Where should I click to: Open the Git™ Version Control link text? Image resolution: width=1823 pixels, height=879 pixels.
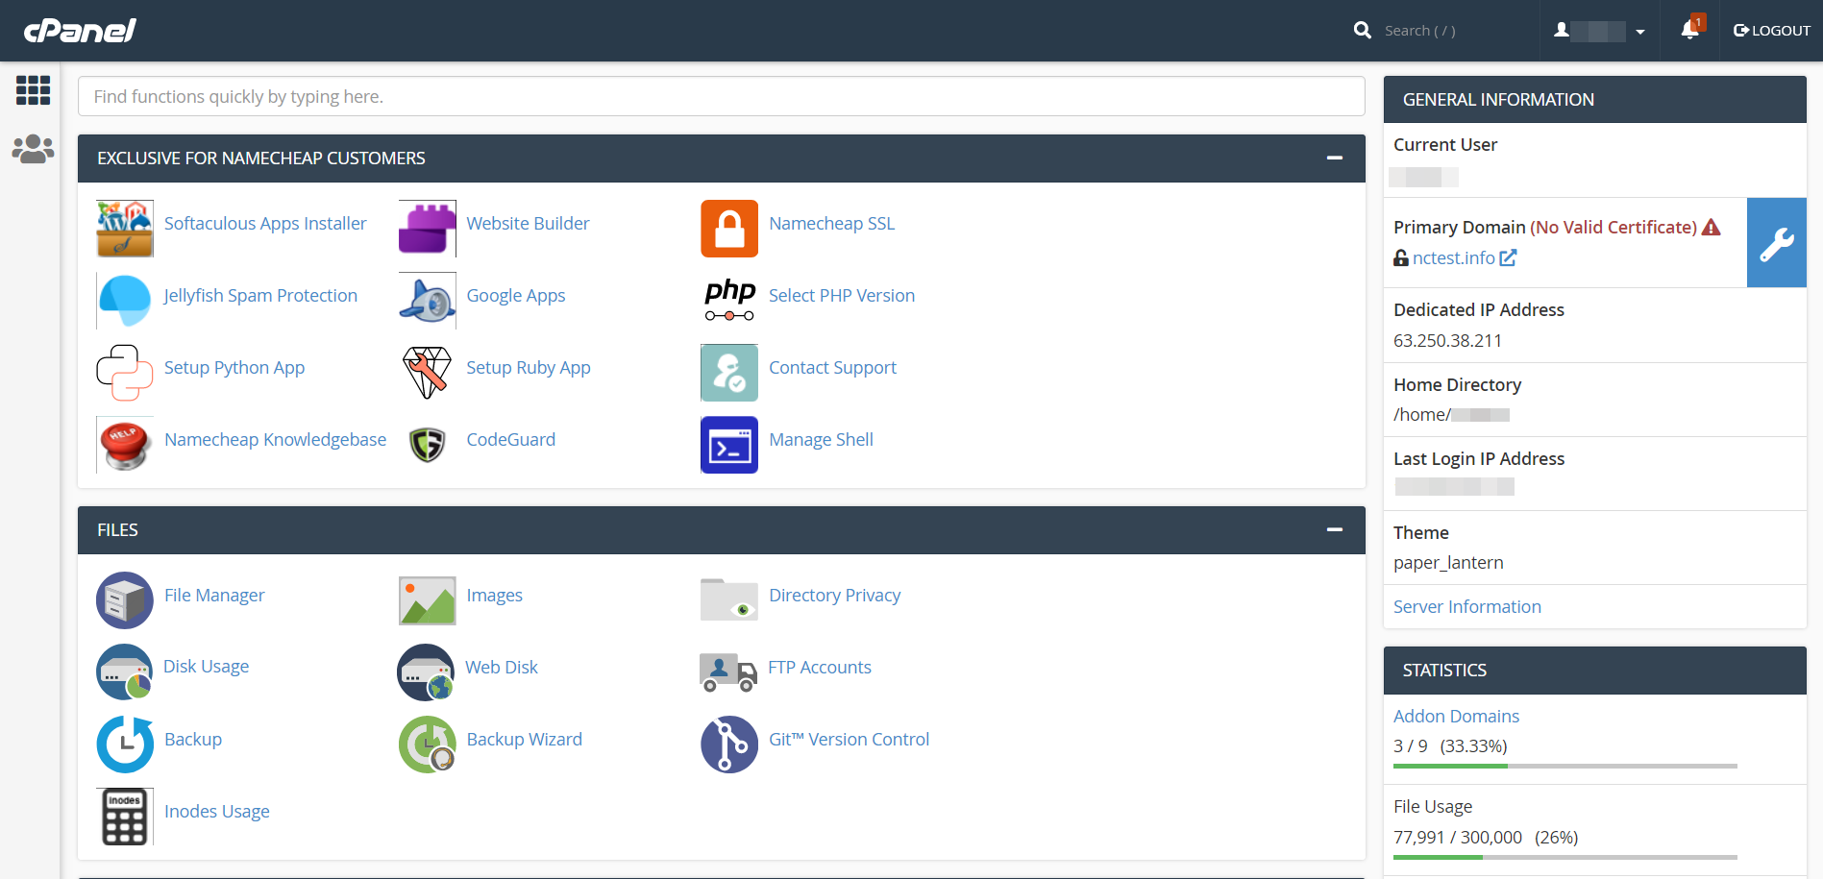click(x=849, y=739)
